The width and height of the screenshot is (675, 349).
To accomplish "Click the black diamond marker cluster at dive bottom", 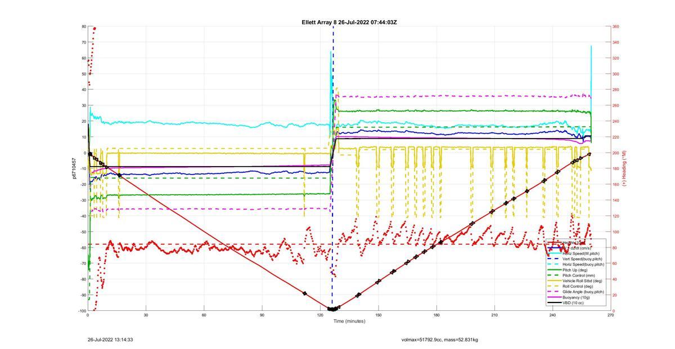I will (x=333, y=309).
